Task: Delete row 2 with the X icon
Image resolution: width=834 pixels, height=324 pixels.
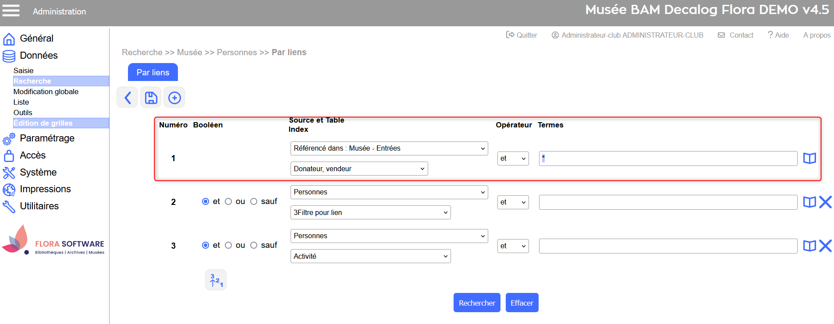Action: [x=825, y=202]
